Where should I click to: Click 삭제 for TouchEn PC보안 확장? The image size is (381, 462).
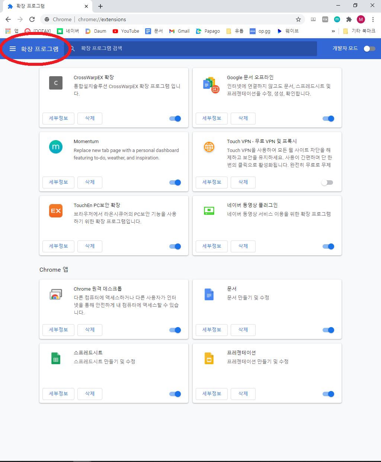coord(90,246)
